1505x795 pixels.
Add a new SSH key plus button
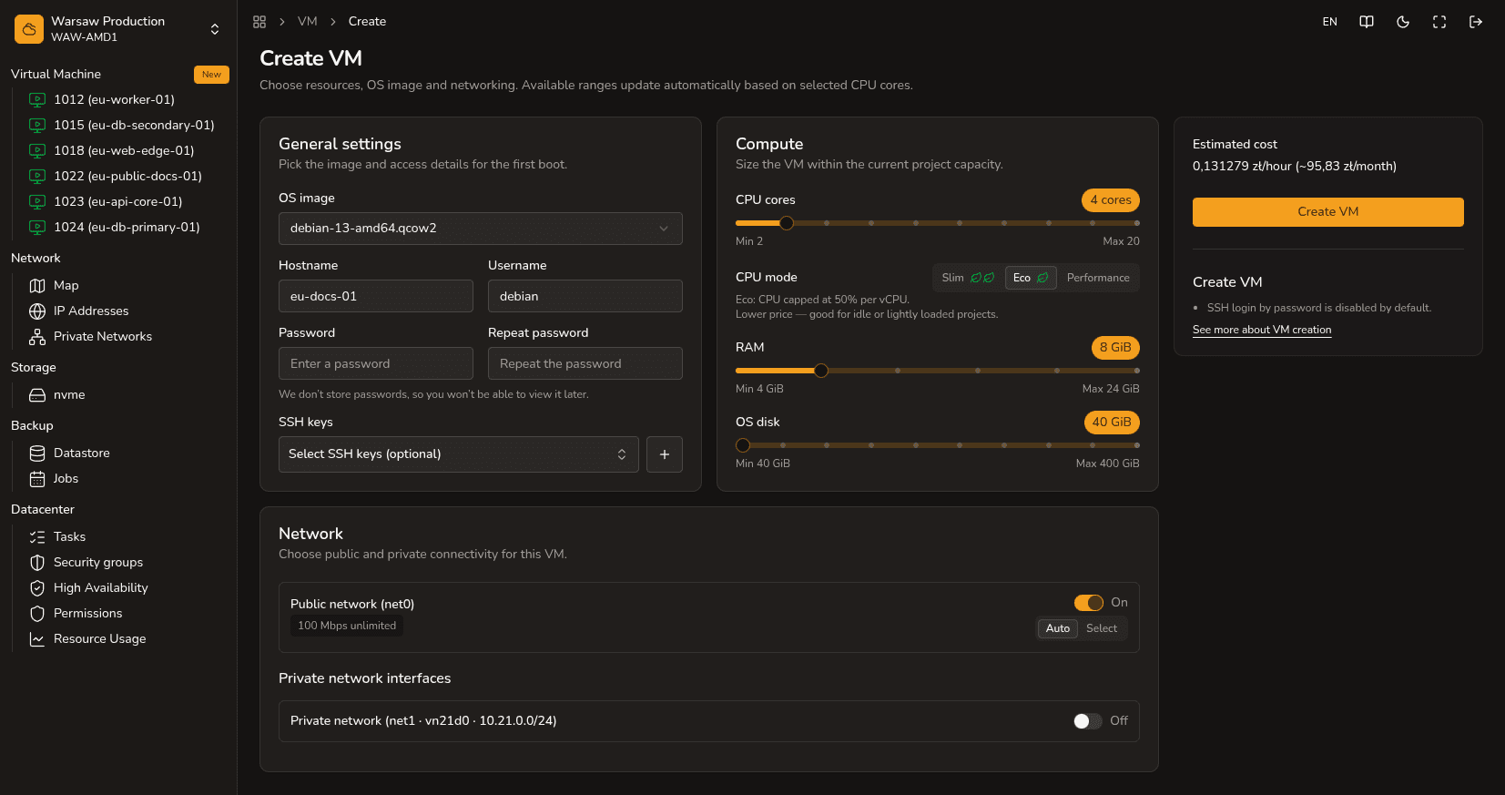click(665, 454)
